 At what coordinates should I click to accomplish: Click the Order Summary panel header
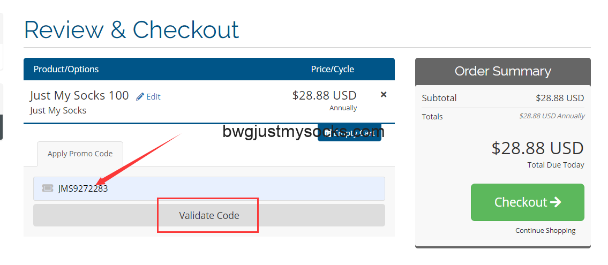pyautogui.click(x=502, y=71)
